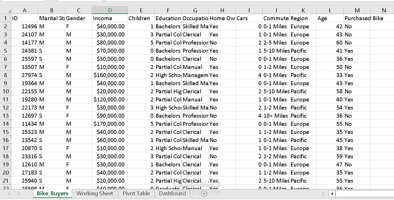Screen dimensions: 394x200
Task: Go to previous sheet tab arrow
Action: pos(9,194)
